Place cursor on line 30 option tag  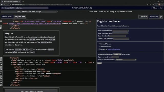[x=19, y=69]
